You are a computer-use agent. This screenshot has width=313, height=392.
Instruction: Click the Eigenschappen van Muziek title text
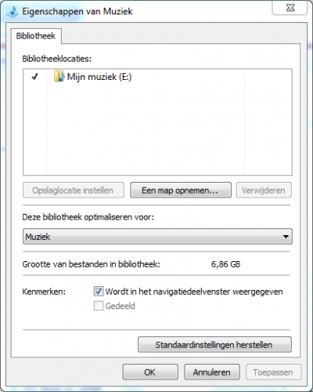pos(77,12)
